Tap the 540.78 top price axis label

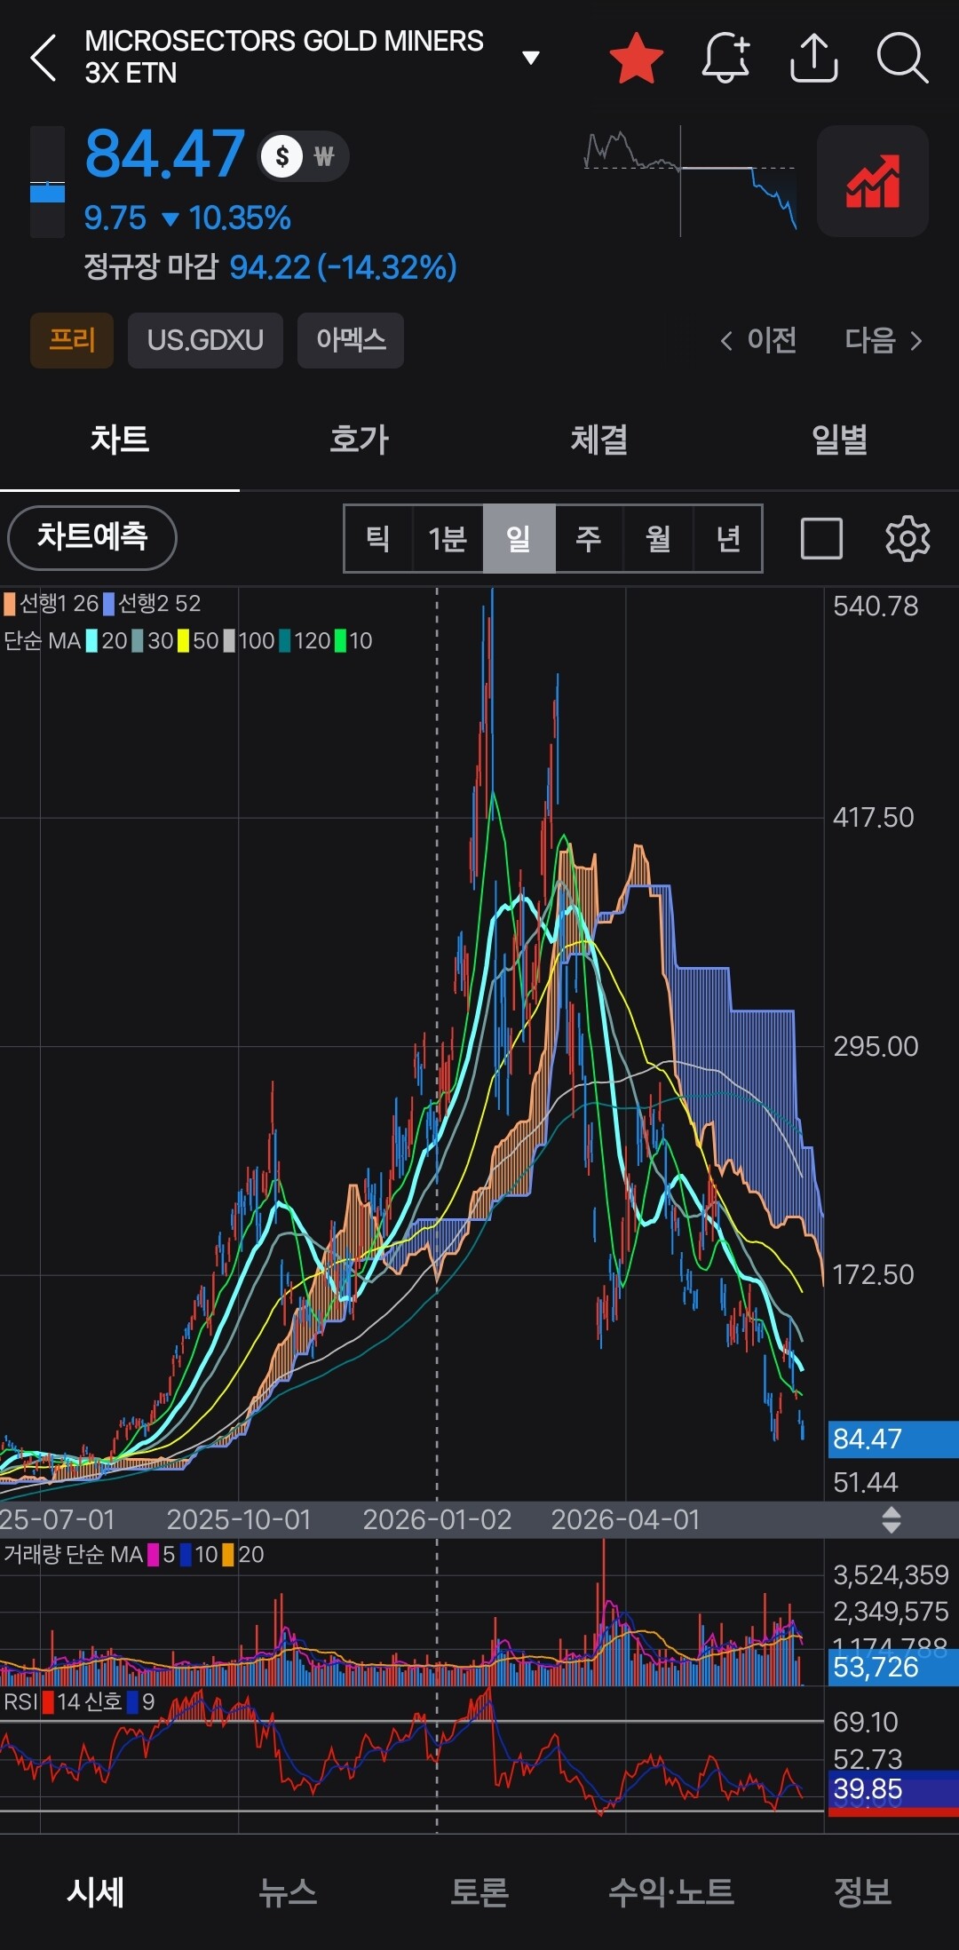(x=876, y=606)
